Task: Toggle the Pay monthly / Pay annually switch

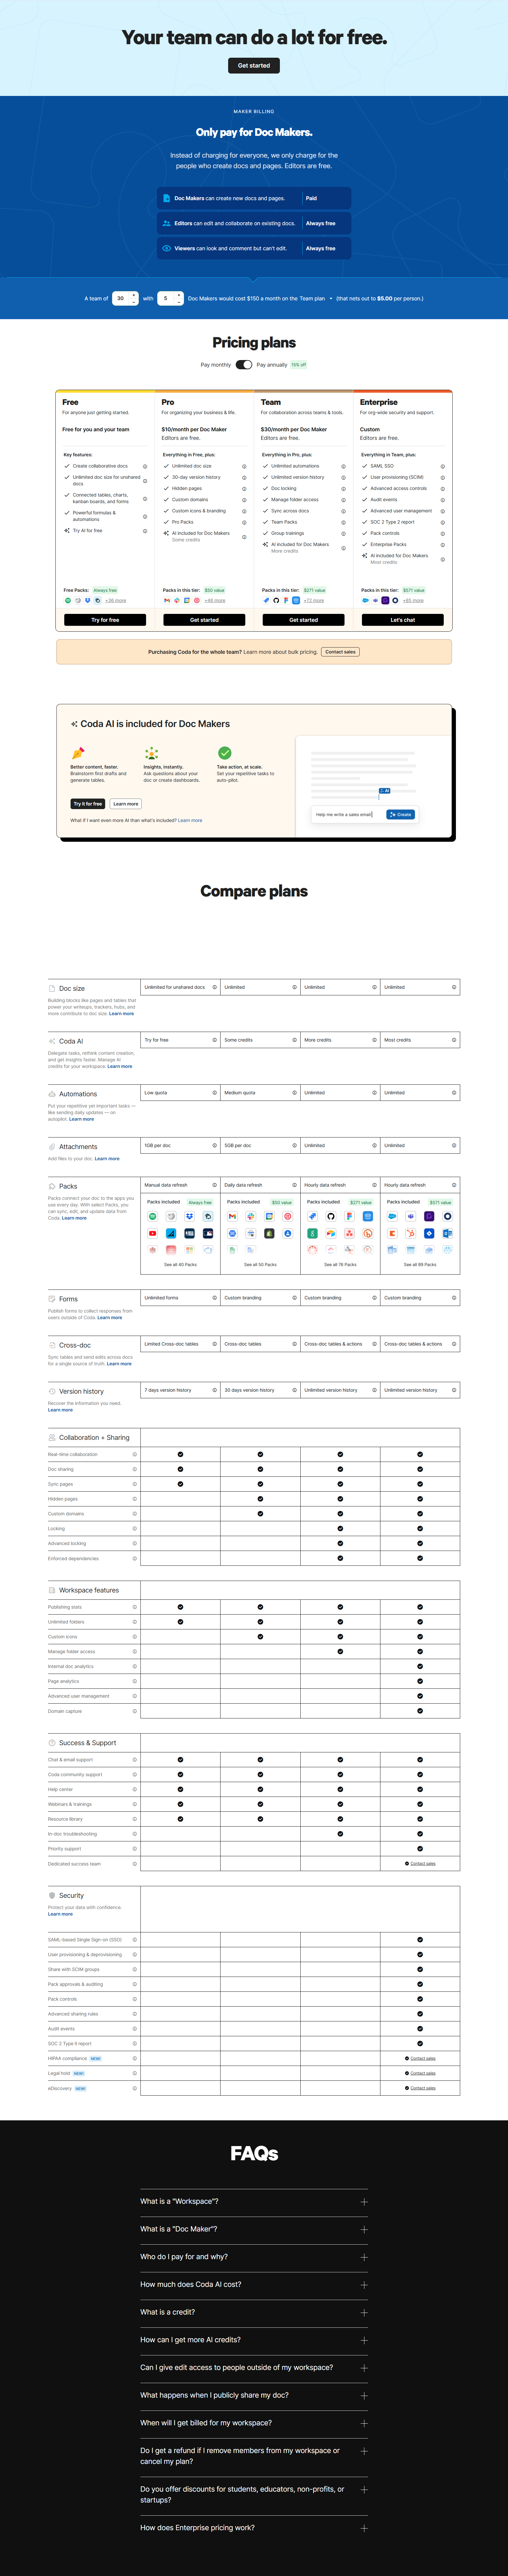Action: pos(244,365)
